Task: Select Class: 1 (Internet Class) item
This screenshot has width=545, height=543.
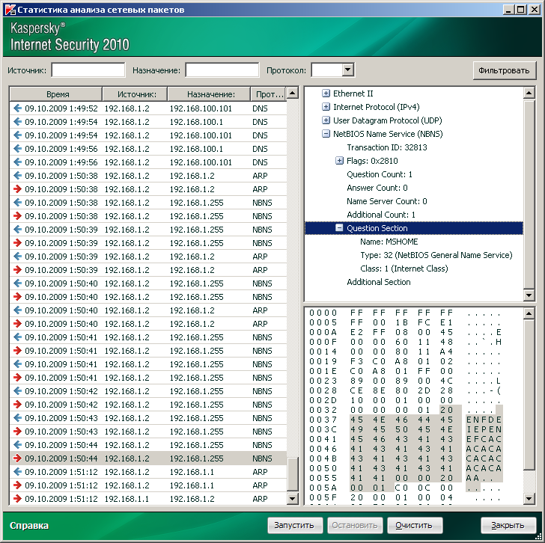Action: 404,269
